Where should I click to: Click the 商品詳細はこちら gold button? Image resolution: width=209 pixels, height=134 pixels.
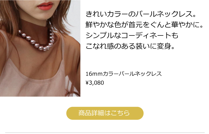[105, 113]
